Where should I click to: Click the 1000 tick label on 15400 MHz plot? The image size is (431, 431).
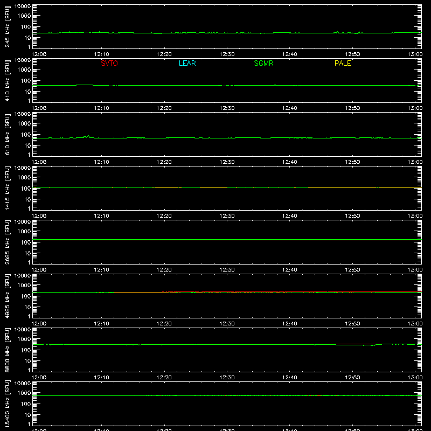pos(24,393)
